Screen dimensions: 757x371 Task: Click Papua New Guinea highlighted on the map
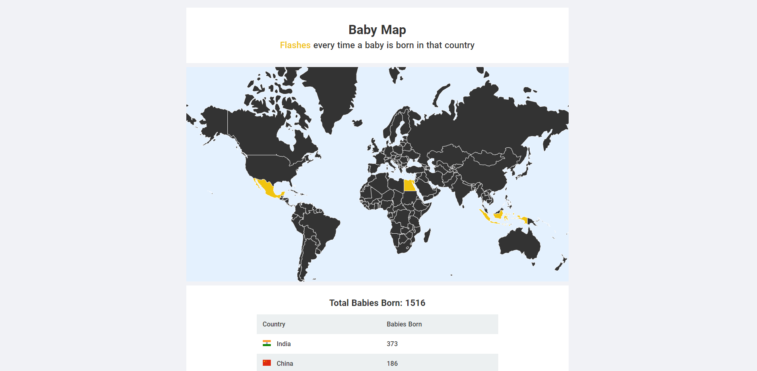pyautogui.click(x=529, y=220)
